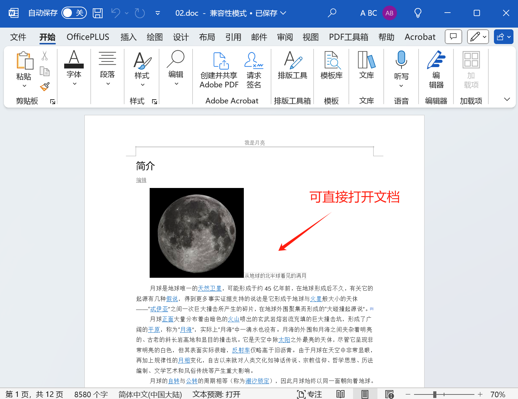Follow the 天然卫星 hyperlink
518x399 pixels.
[210, 288]
